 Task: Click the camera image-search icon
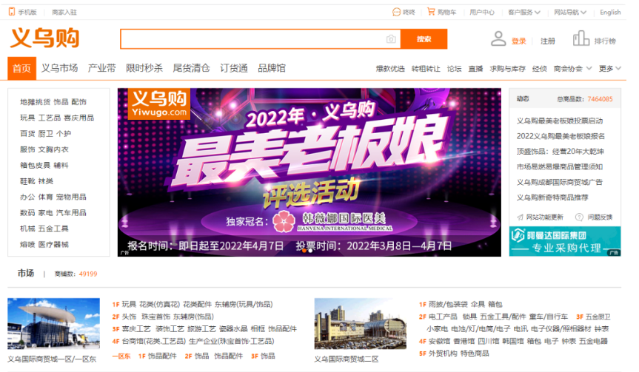(391, 39)
